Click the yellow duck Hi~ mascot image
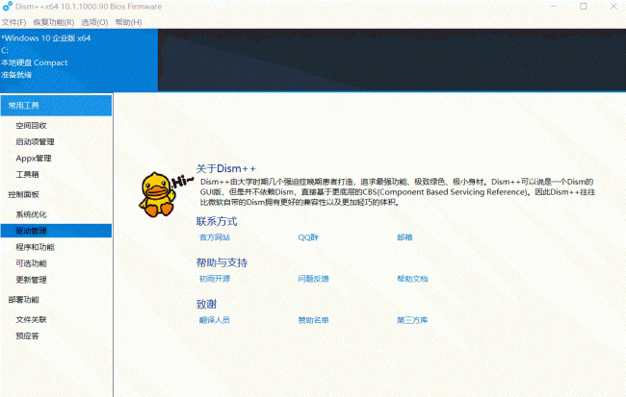This screenshot has height=397, width=626. (165, 194)
